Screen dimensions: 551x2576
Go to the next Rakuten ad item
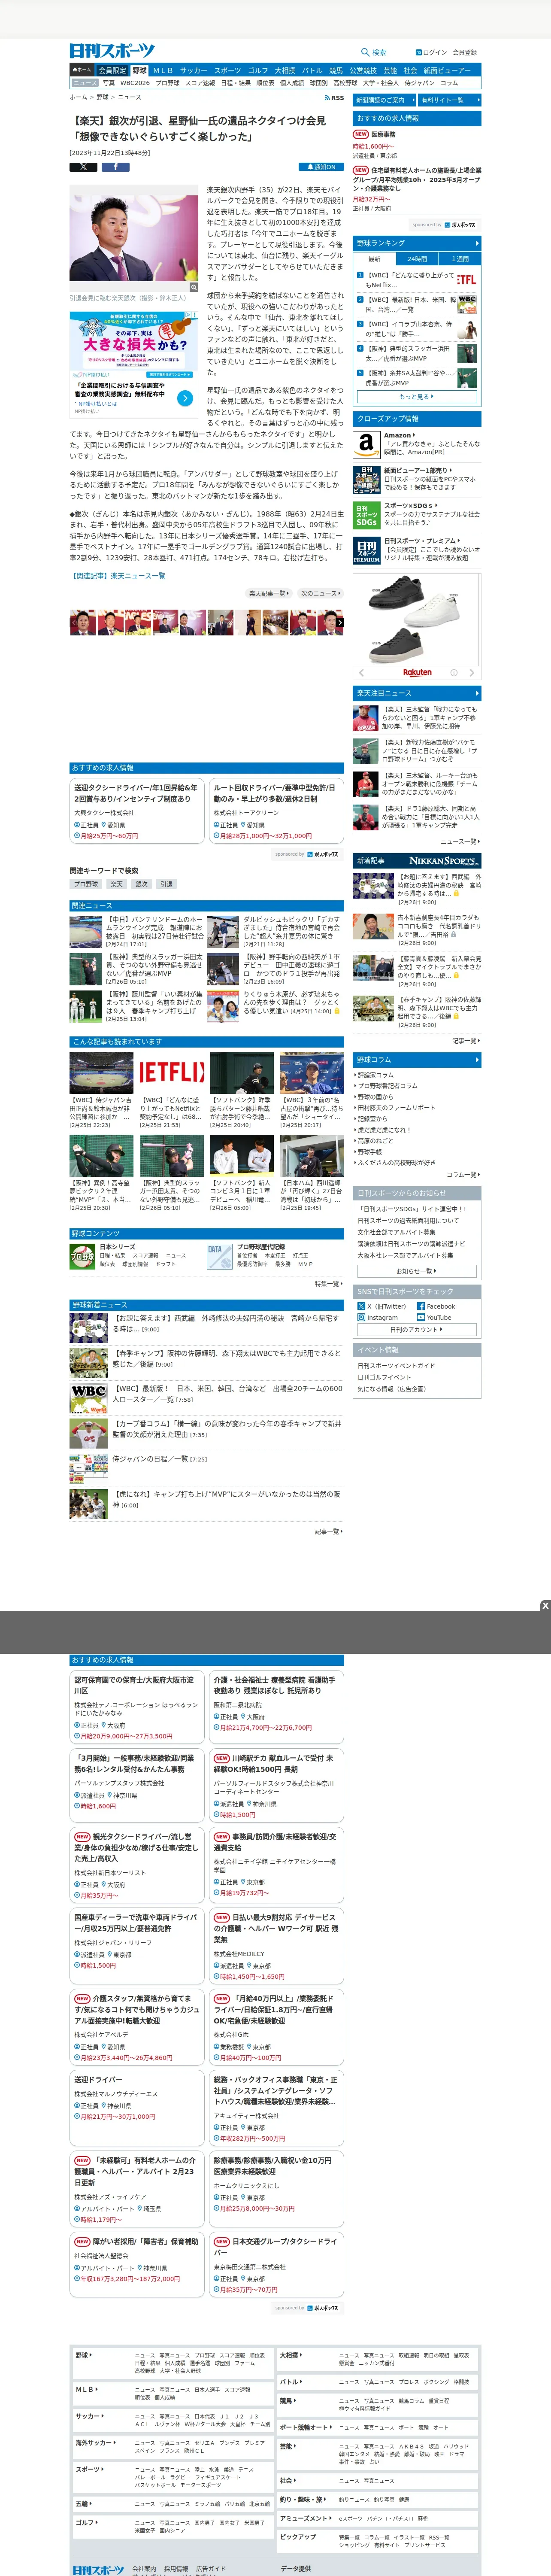pyautogui.click(x=473, y=673)
